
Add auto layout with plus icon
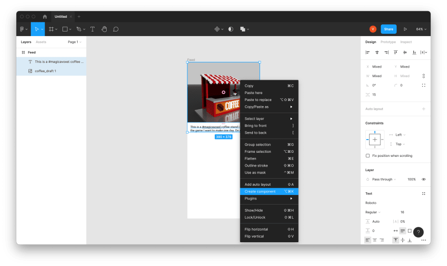click(x=424, y=109)
